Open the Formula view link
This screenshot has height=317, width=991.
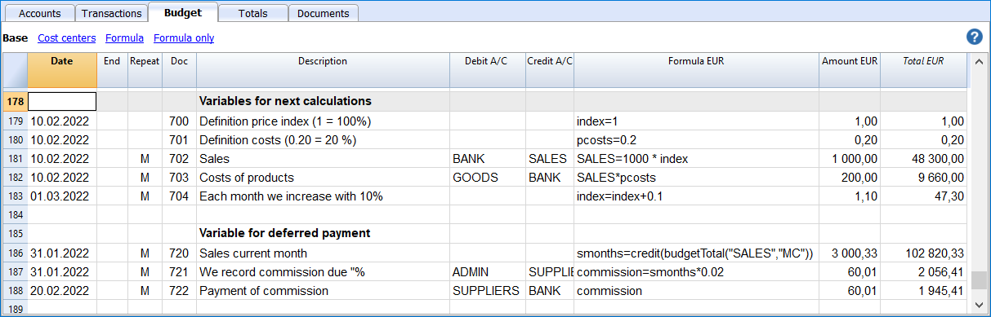click(125, 37)
